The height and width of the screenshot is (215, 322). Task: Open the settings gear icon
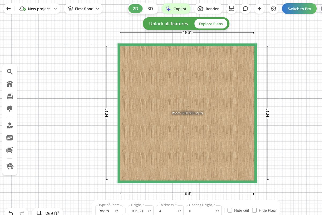point(273,9)
